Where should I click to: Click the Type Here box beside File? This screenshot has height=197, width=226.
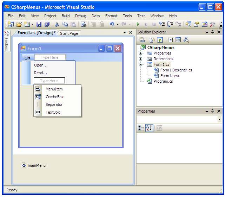click(49, 57)
